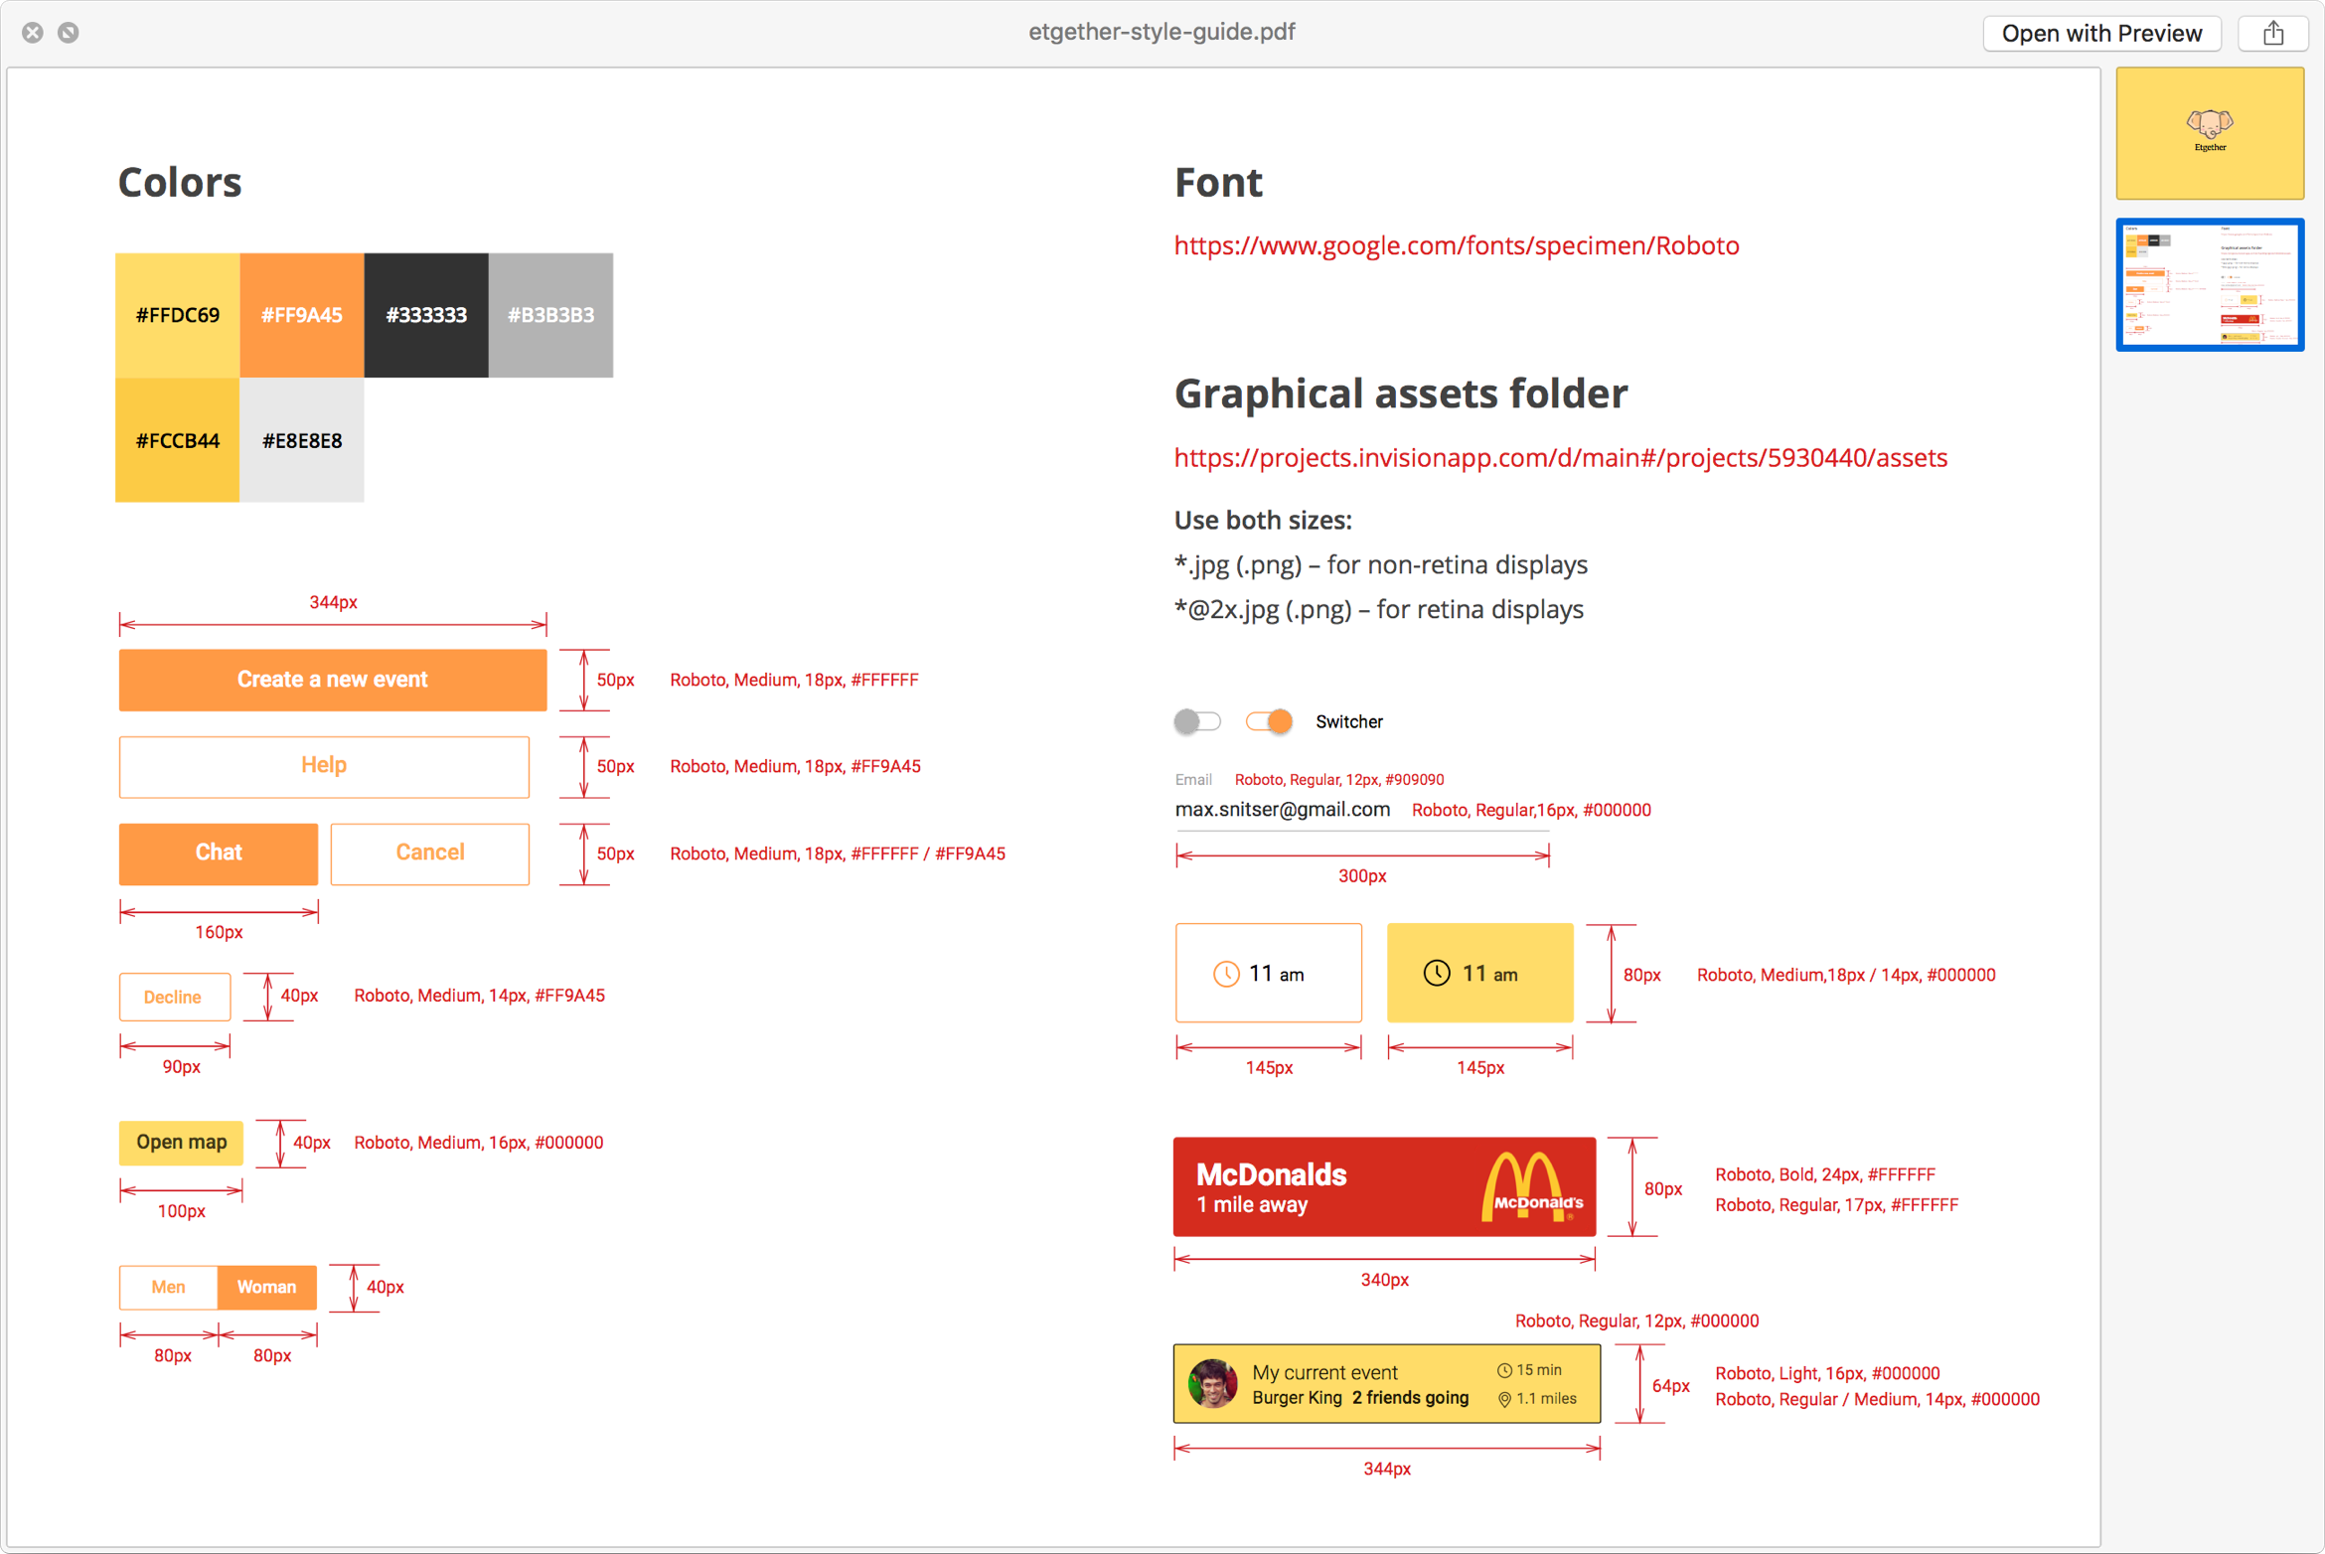The width and height of the screenshot is (2325, 1554).
Task: Toggle the orange on switcher
Action: [x=1269, y=721]
